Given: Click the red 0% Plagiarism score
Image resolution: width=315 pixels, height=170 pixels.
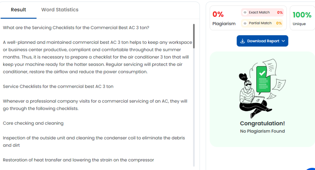Looking at the screenshot, I should (218, 14).
